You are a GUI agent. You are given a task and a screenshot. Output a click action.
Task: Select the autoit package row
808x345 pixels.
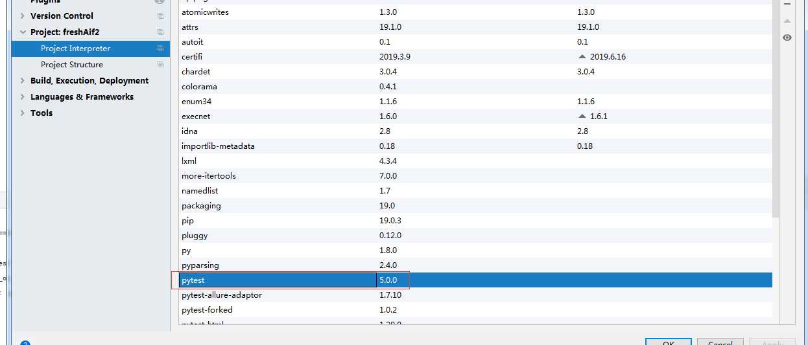(x=475, y=41)
